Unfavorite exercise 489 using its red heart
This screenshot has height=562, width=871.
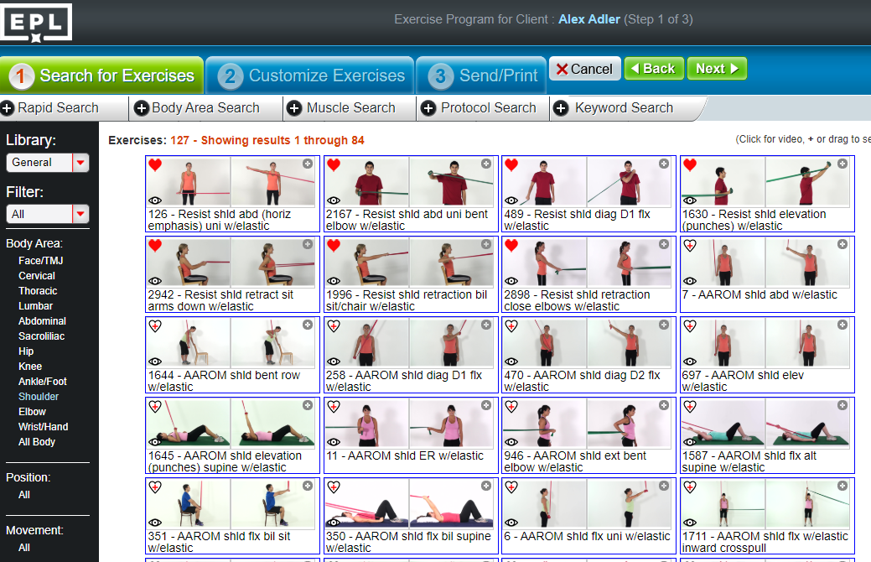pos(511,164)
